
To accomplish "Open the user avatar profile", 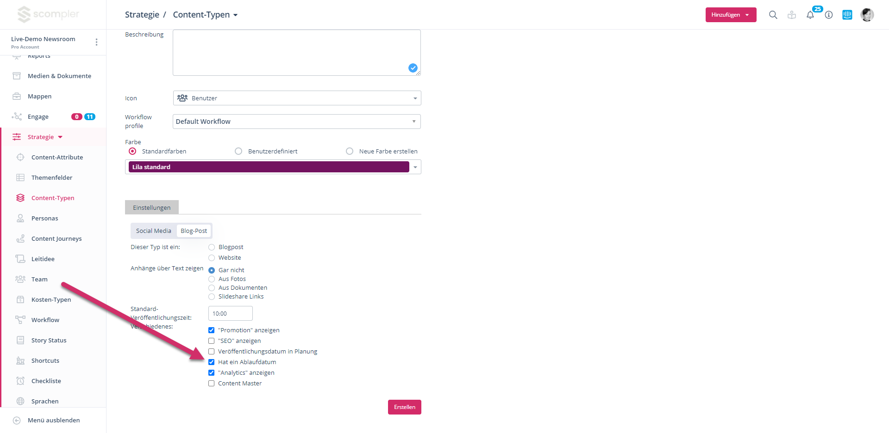I will (867, 15).
